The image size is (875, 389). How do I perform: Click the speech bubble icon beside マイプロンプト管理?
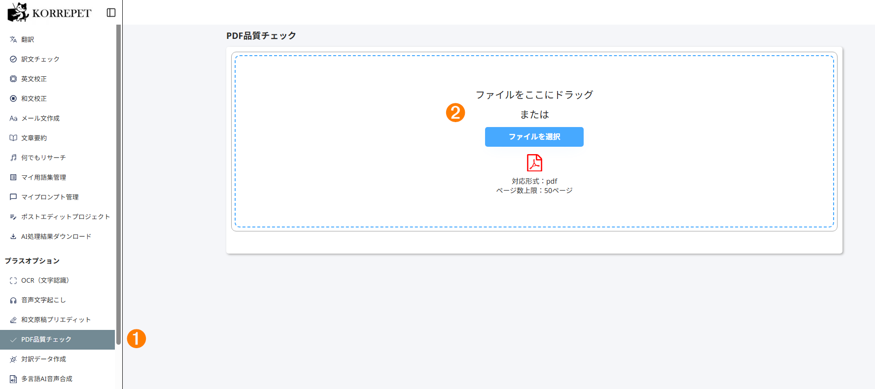pos(13,197)
